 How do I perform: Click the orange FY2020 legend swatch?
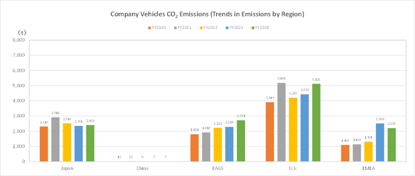click(149, 28)
